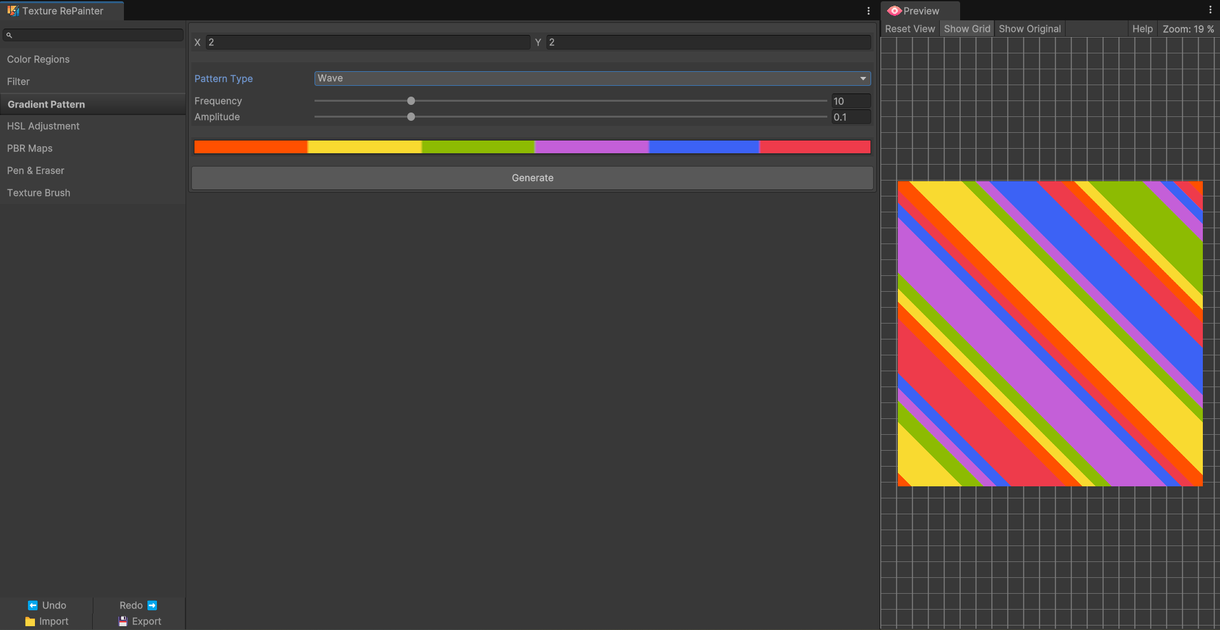Click the X tiling input field

(367, 43)
